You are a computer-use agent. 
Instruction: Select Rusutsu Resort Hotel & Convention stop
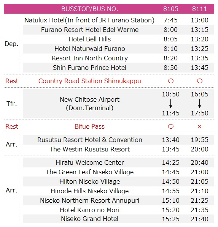(90, 140)
